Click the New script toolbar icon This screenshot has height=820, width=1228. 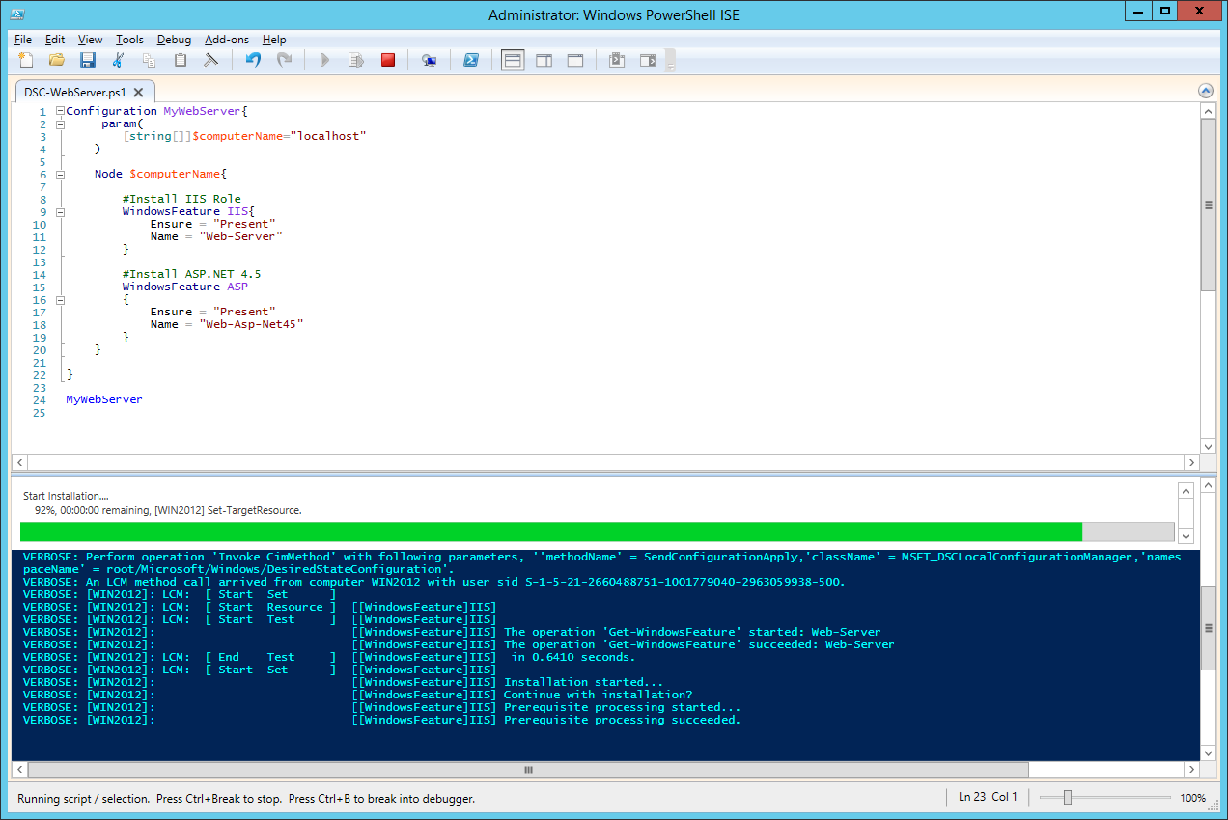click(x=26, y=60)
